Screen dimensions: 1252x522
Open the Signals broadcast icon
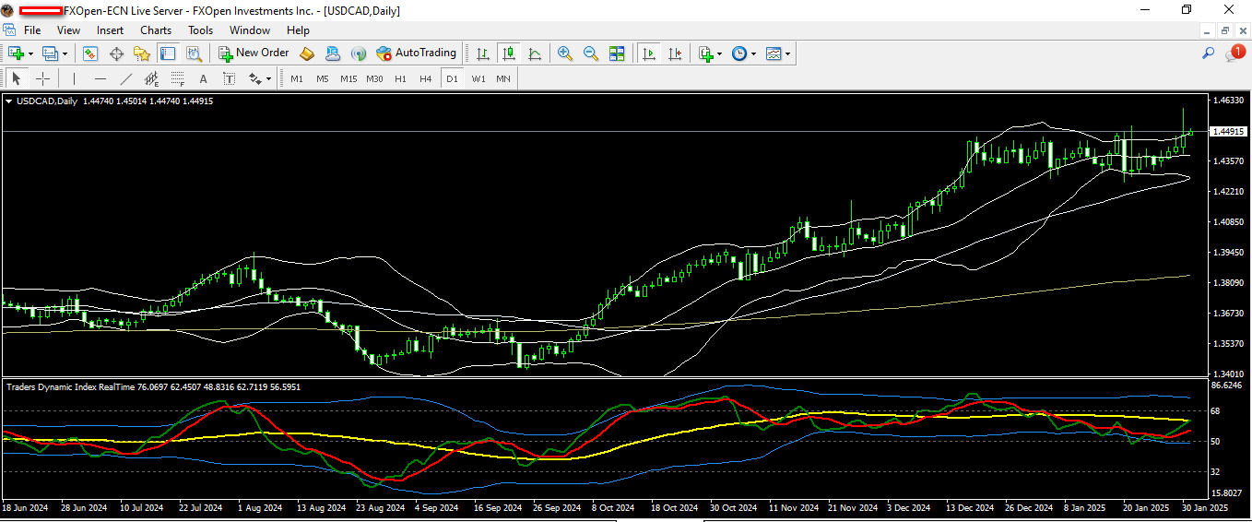pos(359,53)
